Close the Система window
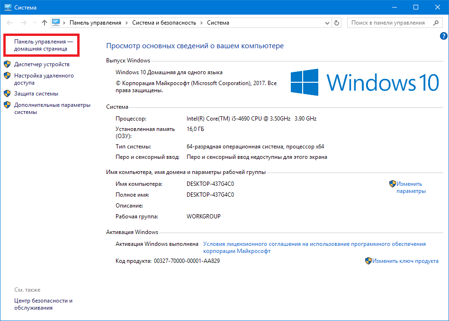This screenshot has width=449, height=321. point(438,7)
